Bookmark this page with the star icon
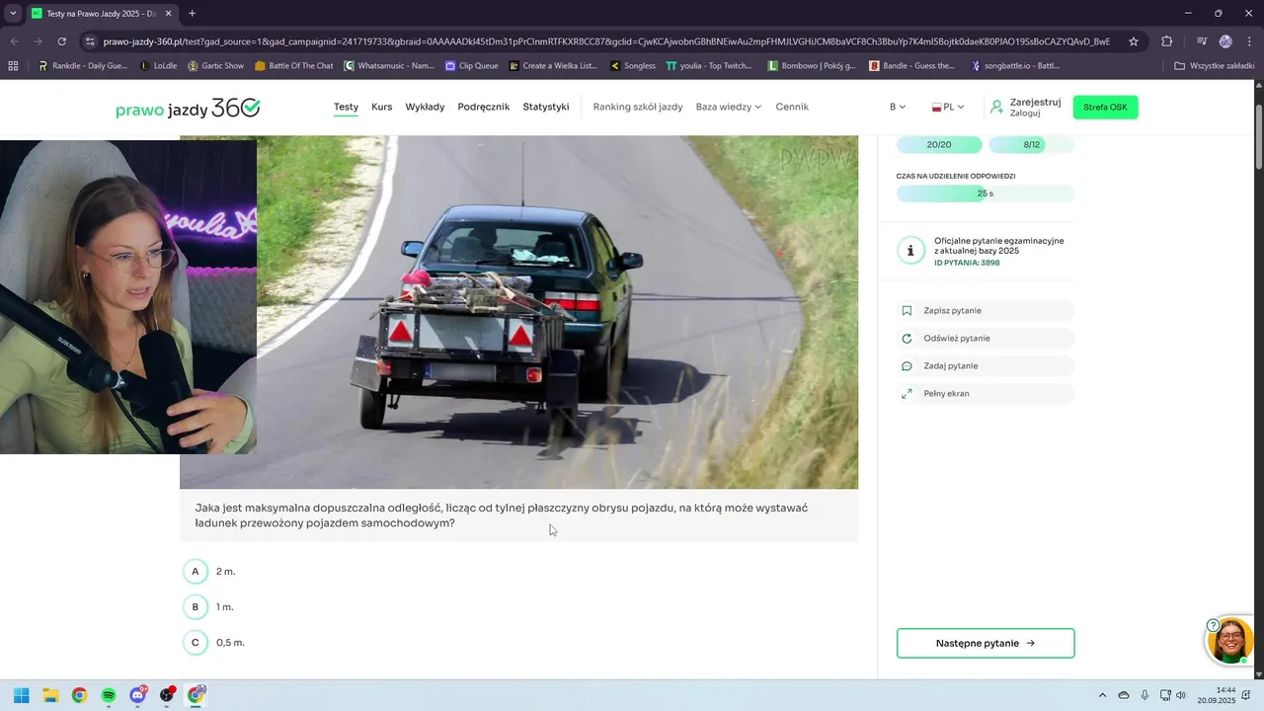The height and width of the screenshot is (711, 1264). click(x=1134, y=41)
